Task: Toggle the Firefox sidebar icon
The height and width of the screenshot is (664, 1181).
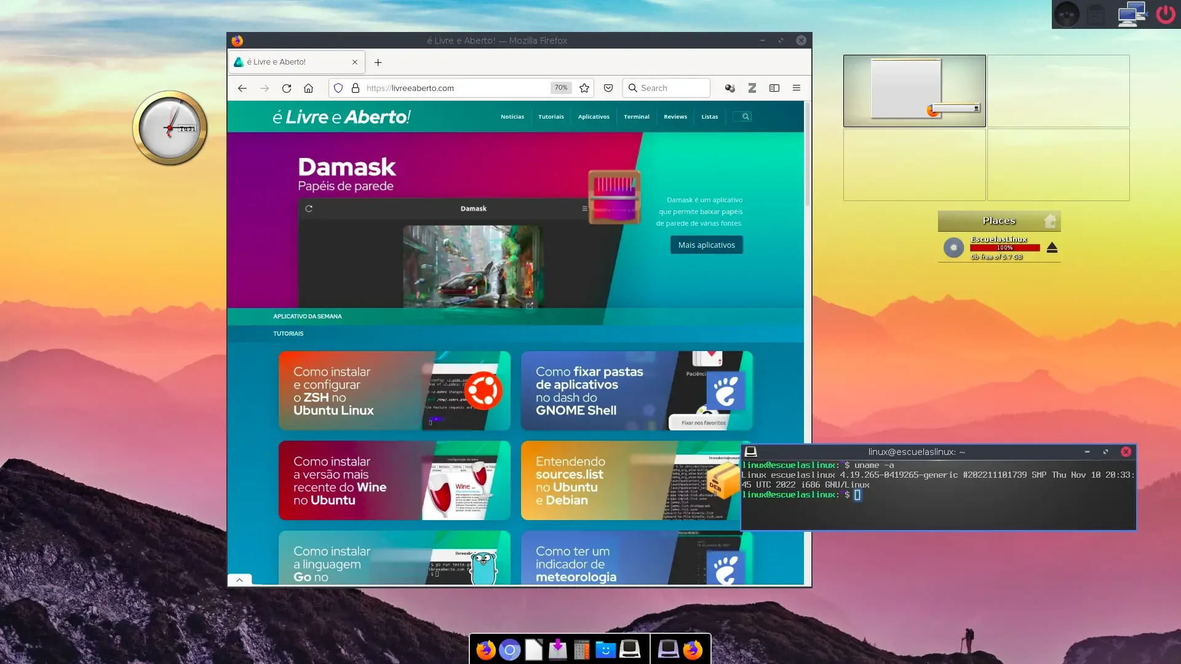Action: 774,89
